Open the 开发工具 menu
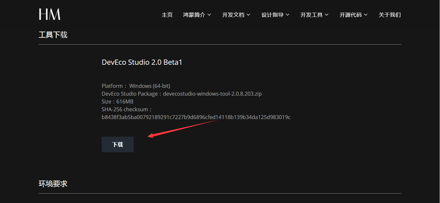This screenshot has height=203, width=440. [x=312, y=15]
